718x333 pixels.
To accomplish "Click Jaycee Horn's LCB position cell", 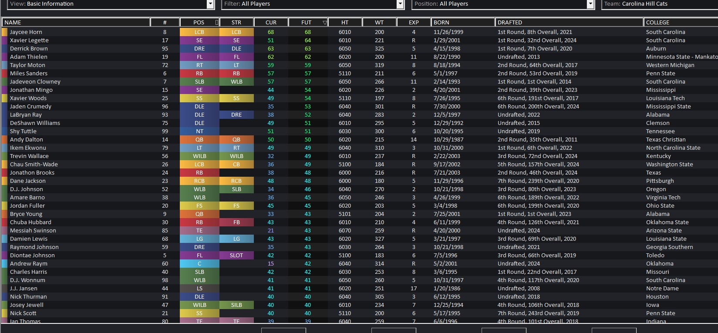I will coord(199,32).
